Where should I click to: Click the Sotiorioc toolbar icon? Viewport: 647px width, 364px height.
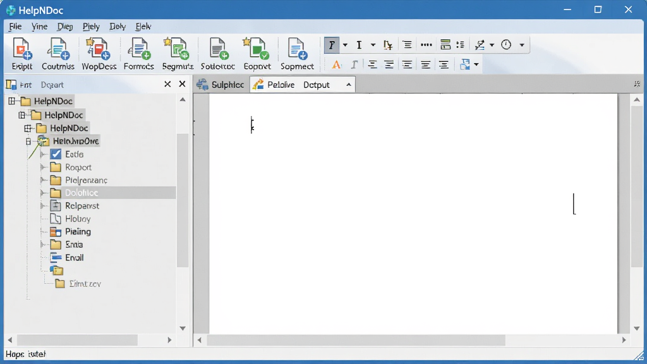tap(217, 54)
